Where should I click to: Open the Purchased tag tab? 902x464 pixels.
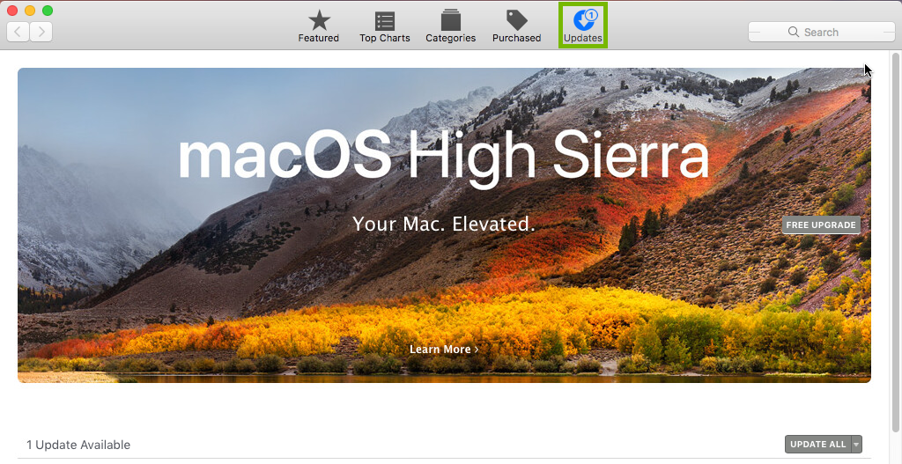tap(516, 26)
